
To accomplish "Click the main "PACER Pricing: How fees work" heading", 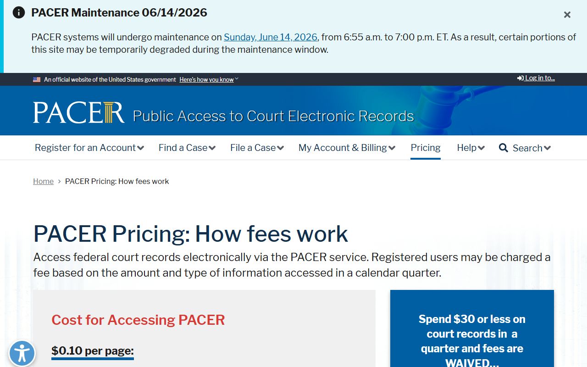I will point(191,234).
